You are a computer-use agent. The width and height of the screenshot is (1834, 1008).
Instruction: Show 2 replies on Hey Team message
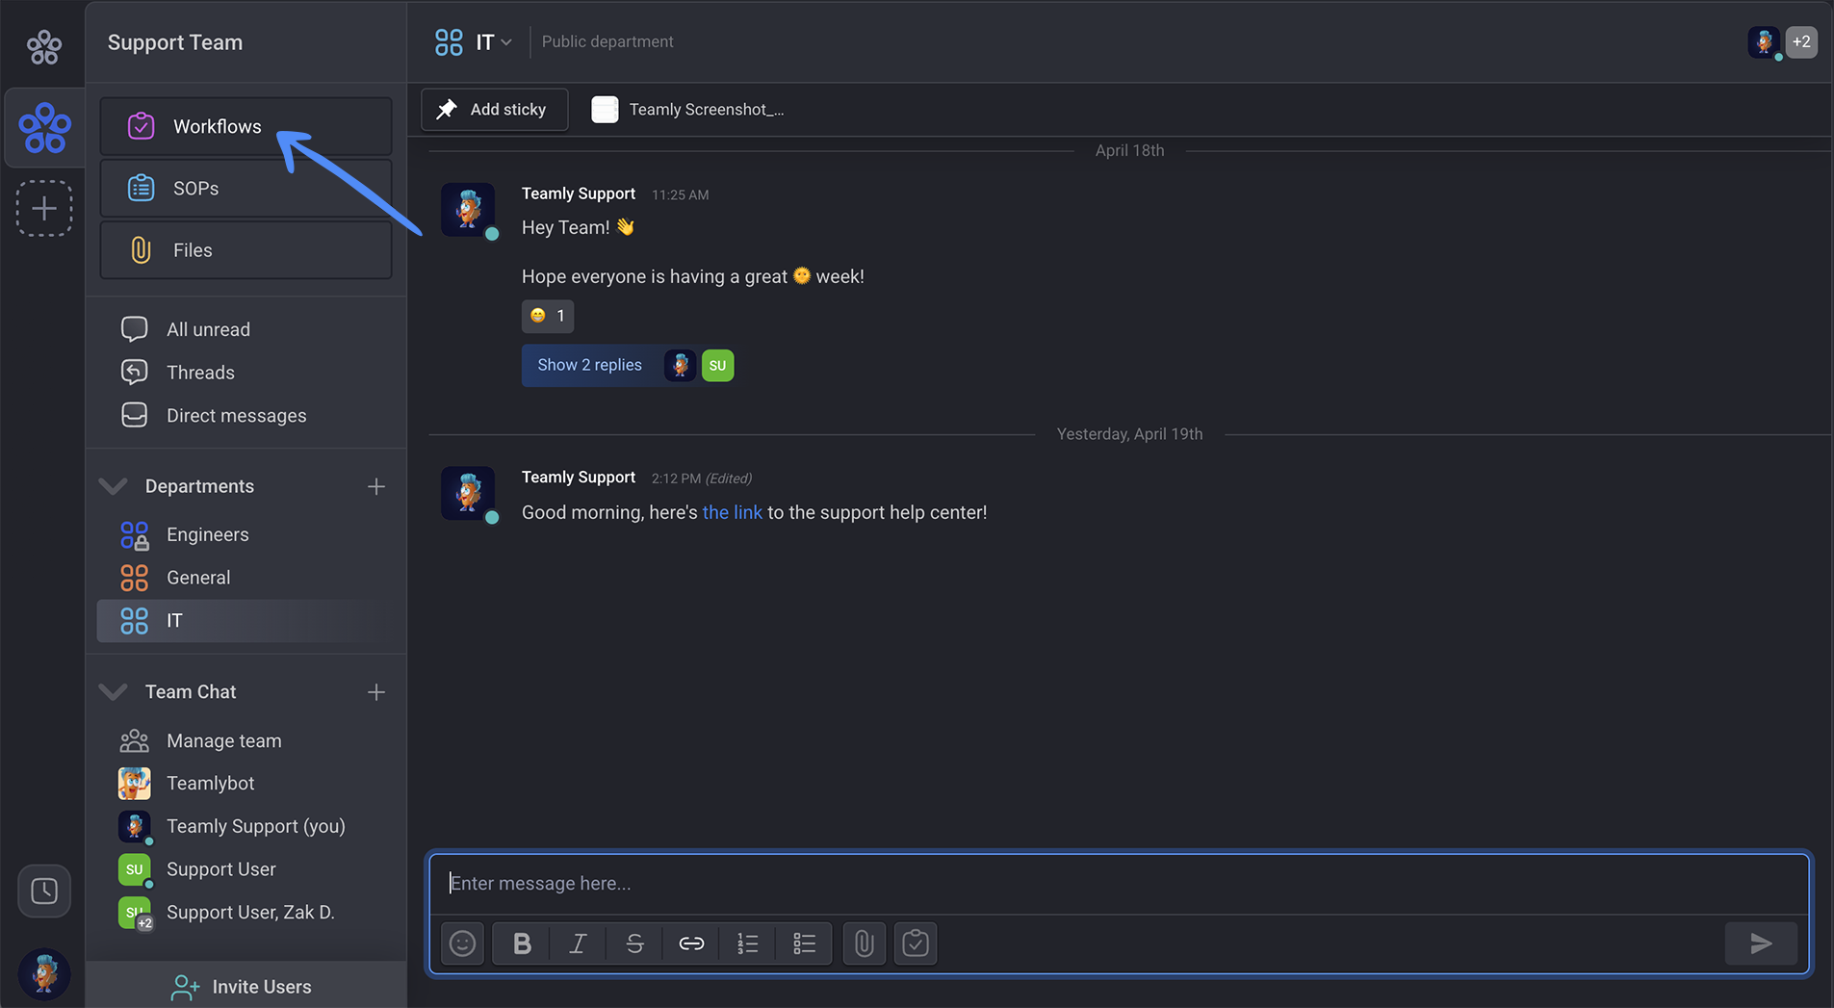click(589, 365)
